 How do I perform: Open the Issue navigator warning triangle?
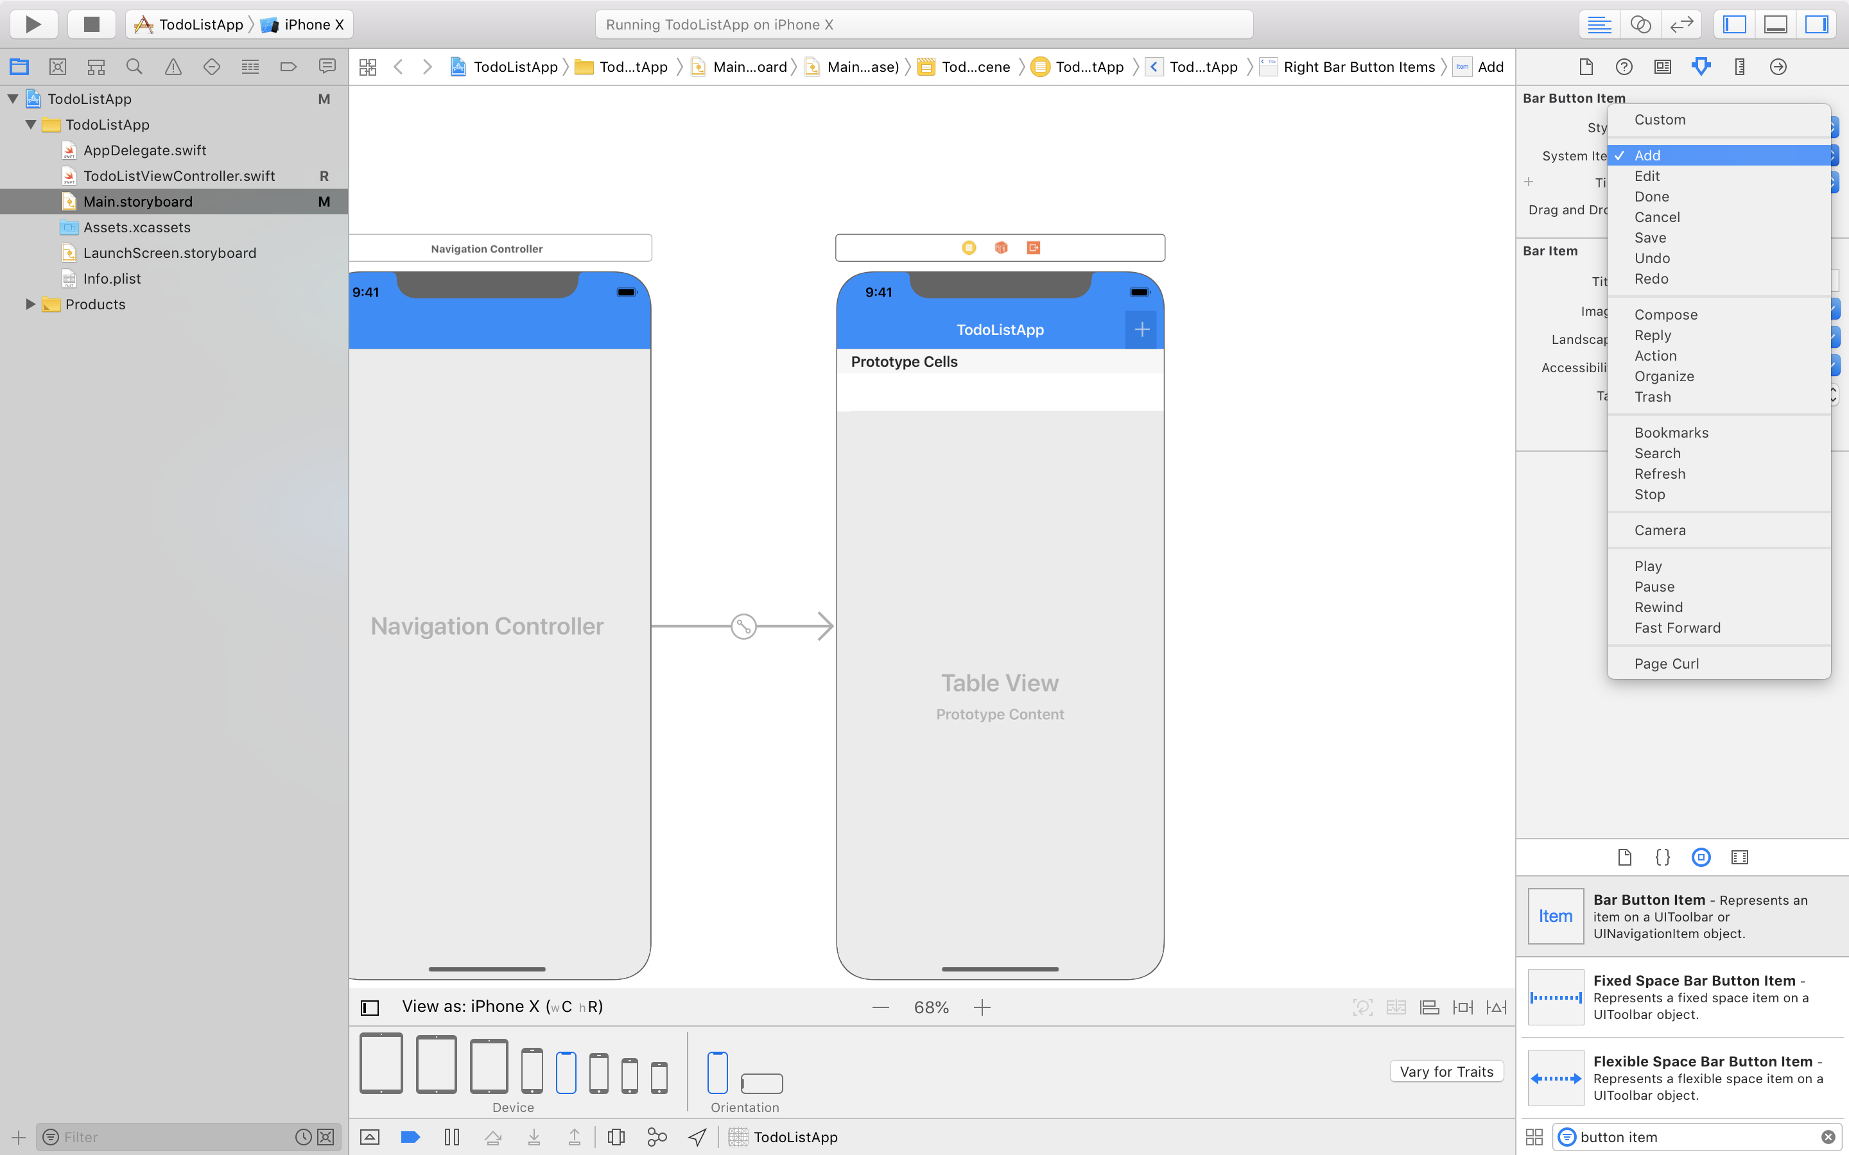click(x=173, y=67)
